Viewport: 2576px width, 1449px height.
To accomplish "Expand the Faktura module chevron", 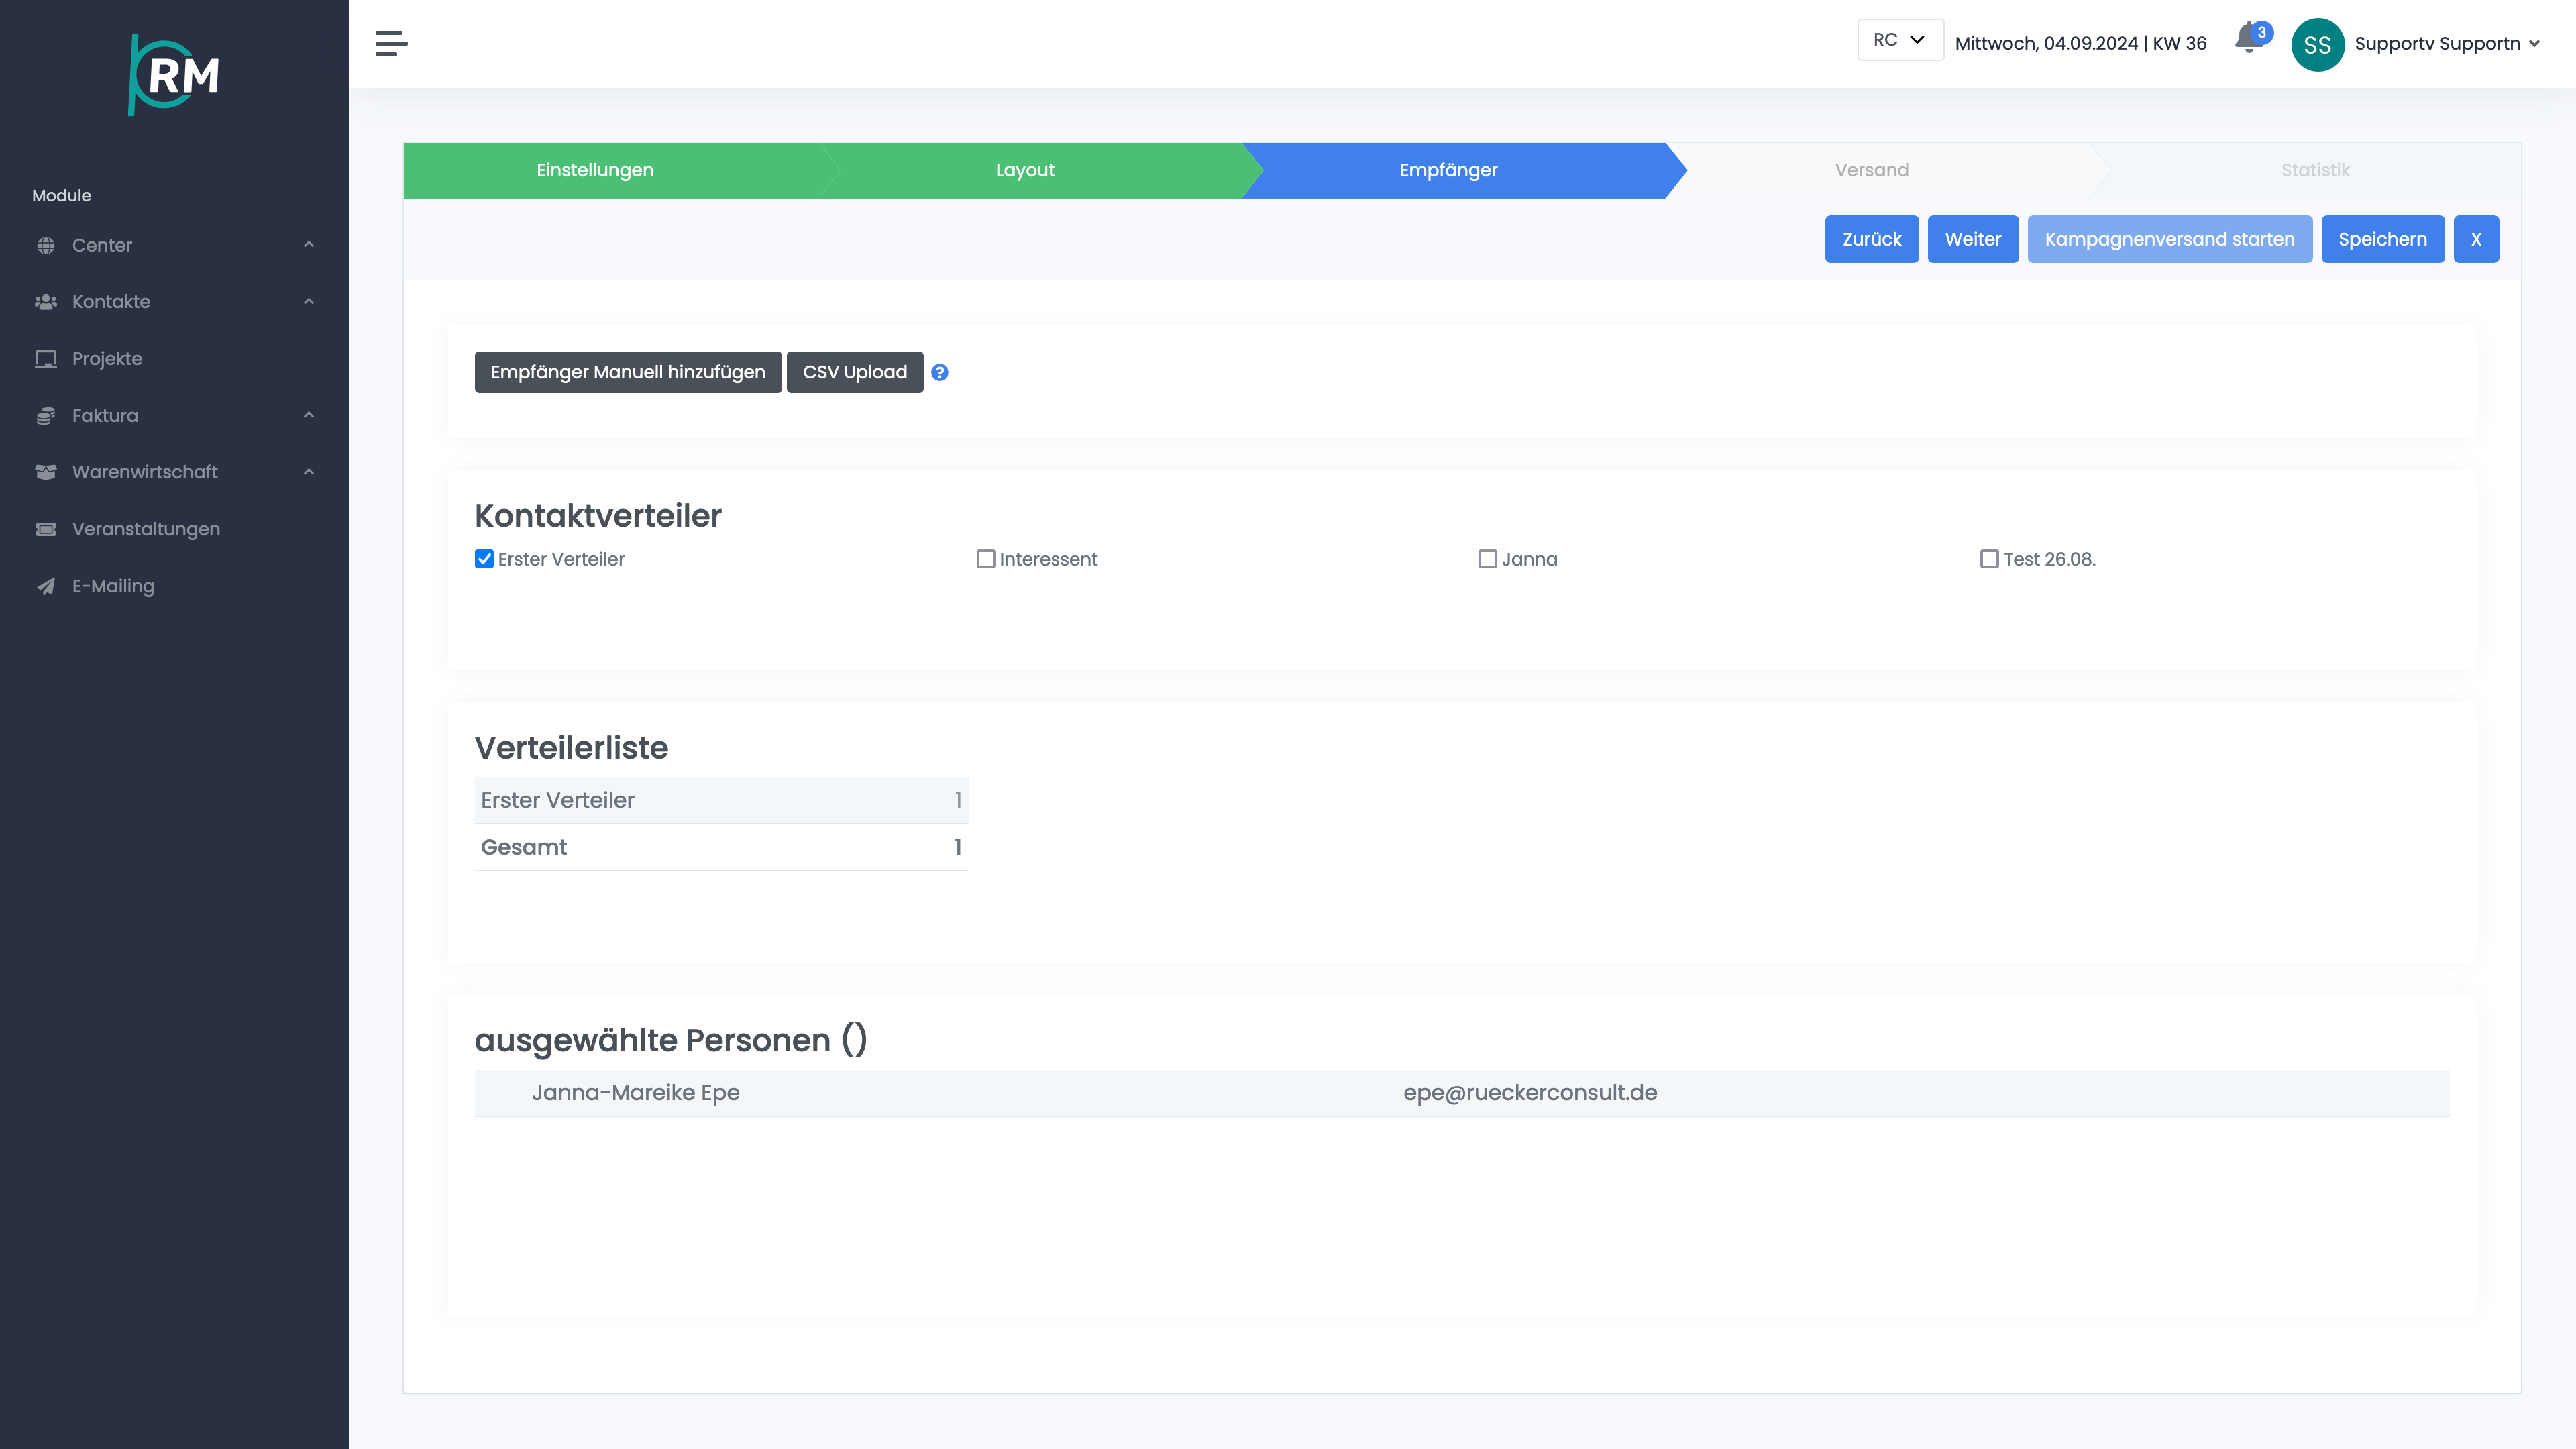I will coord(309,415).
